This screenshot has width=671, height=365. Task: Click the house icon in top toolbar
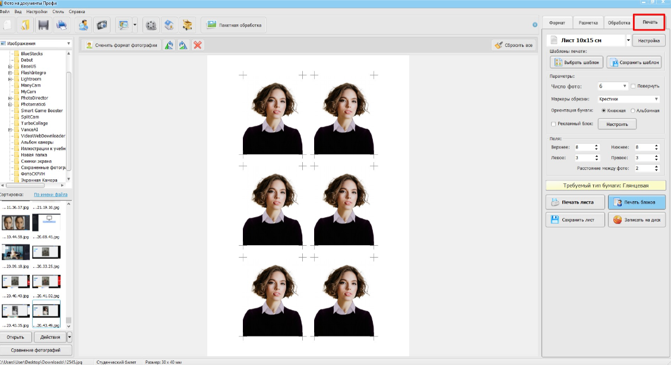click(170, 25)
